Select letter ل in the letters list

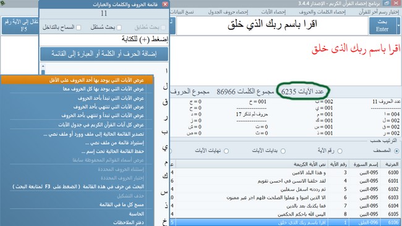165,87
